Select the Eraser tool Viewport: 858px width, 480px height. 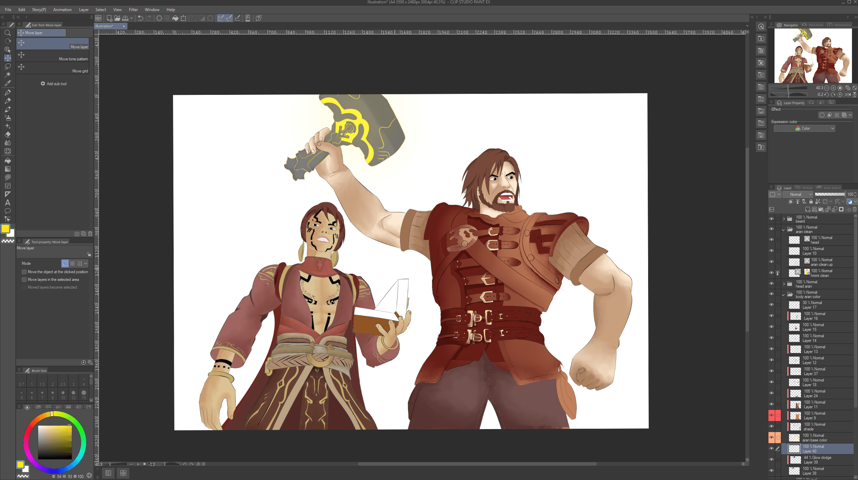(x=7, y=134)
